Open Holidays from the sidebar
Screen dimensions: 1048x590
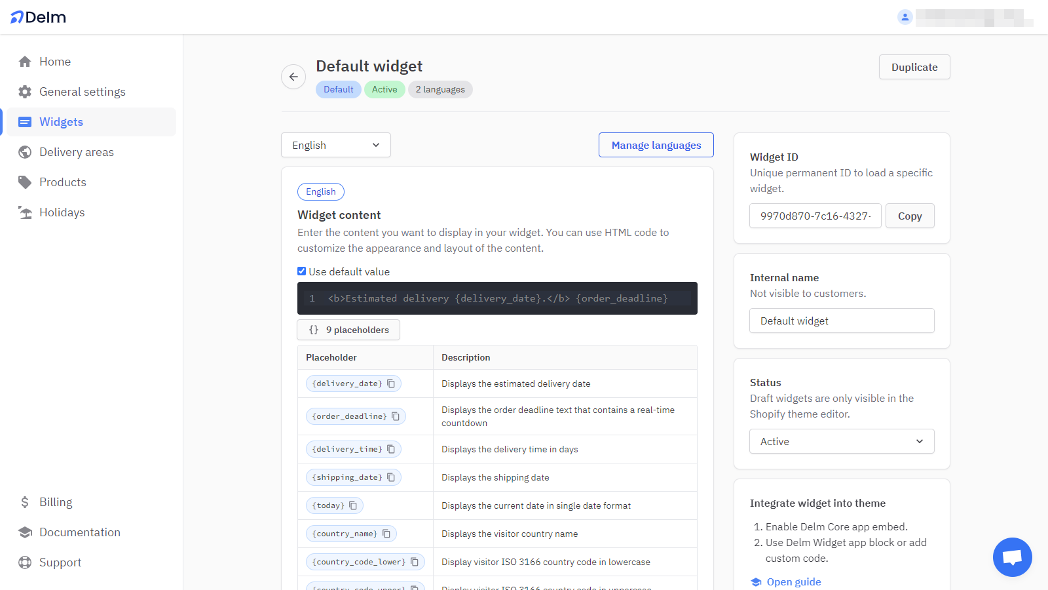62,212
